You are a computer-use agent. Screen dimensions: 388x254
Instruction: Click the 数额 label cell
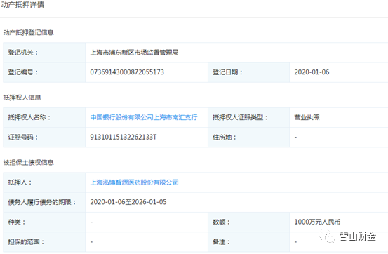[248, 222]
